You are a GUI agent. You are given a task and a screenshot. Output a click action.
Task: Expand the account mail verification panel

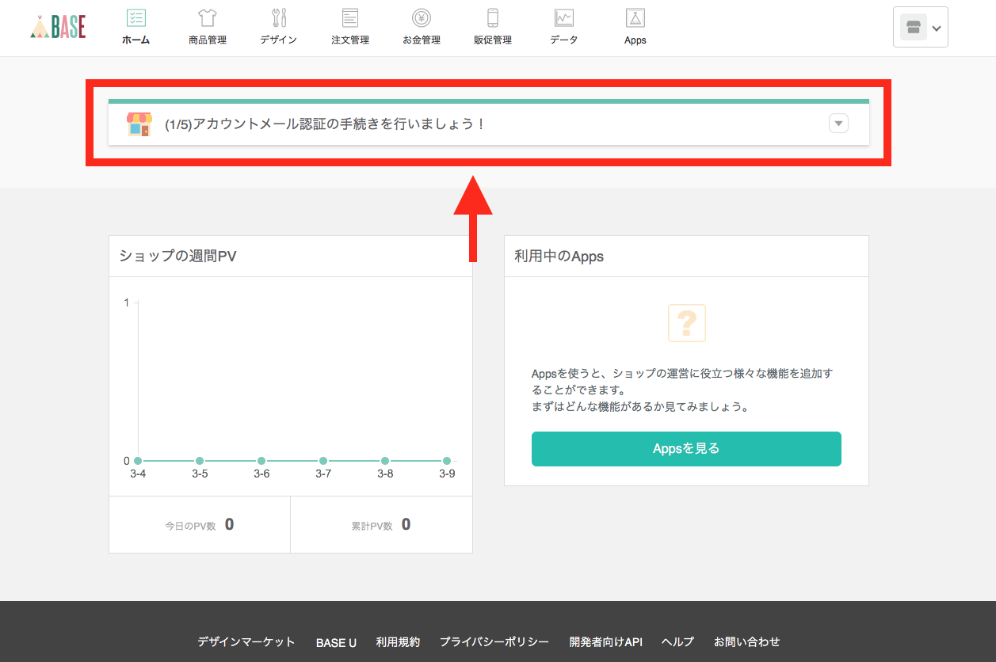(x=838, y=124)
